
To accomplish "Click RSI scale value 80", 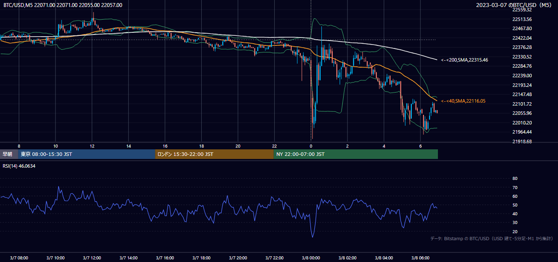I will coord(515,179).
